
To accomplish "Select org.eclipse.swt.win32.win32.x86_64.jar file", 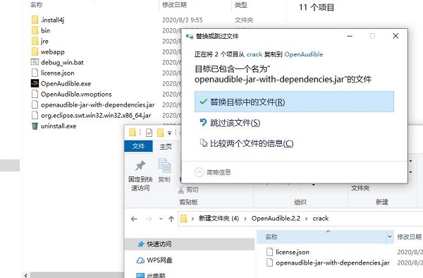I will click(96, 115).
